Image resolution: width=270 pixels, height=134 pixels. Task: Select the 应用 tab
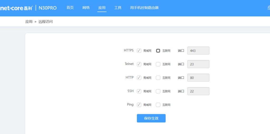(x=102, y=8)
